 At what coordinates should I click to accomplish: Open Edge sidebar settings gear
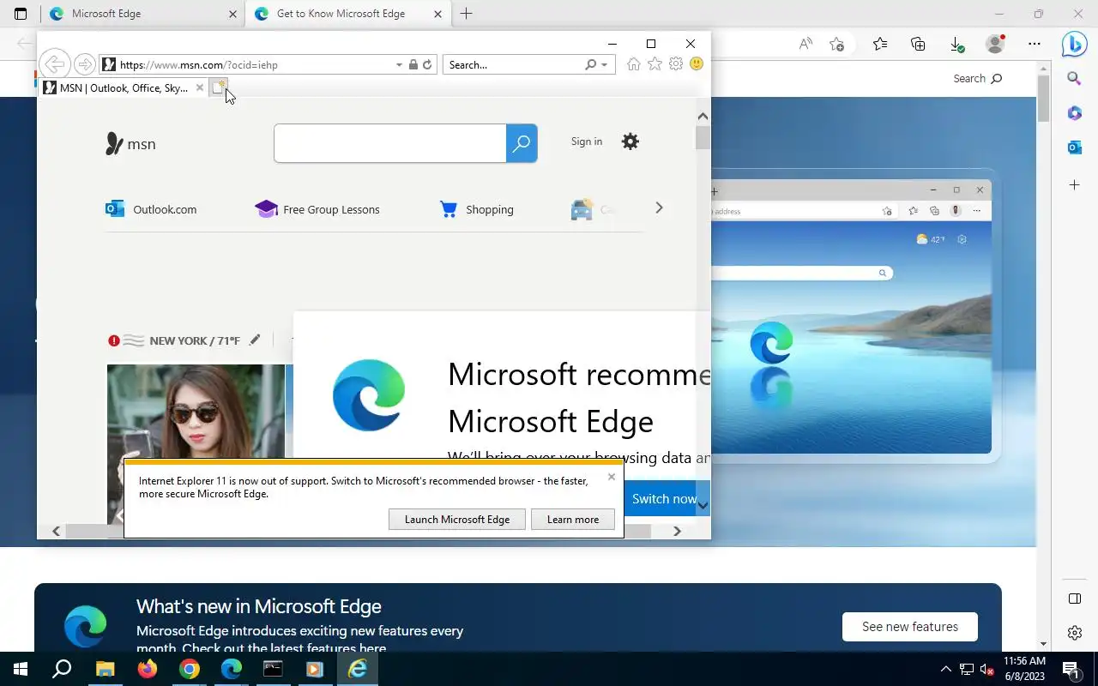pos(1074,633)
